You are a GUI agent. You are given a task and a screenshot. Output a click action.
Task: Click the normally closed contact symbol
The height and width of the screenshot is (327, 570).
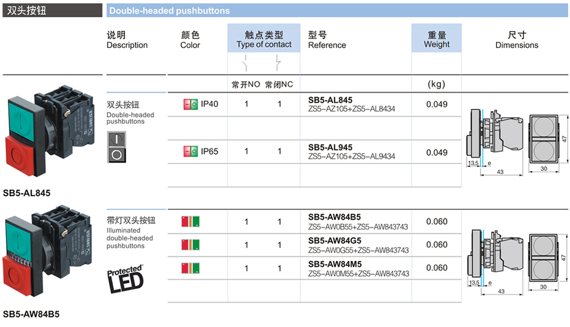(279, 62)
